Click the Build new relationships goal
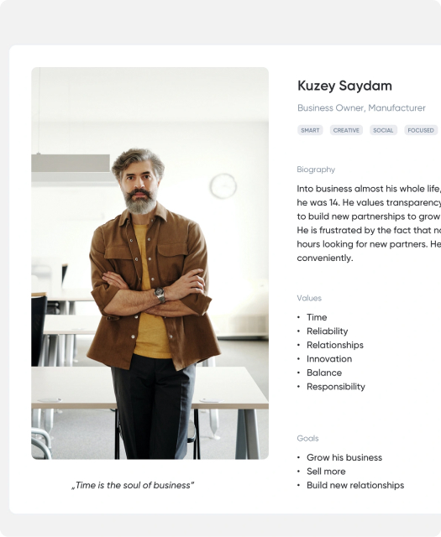This screenshot has height=537, width=441. (355, 485)
